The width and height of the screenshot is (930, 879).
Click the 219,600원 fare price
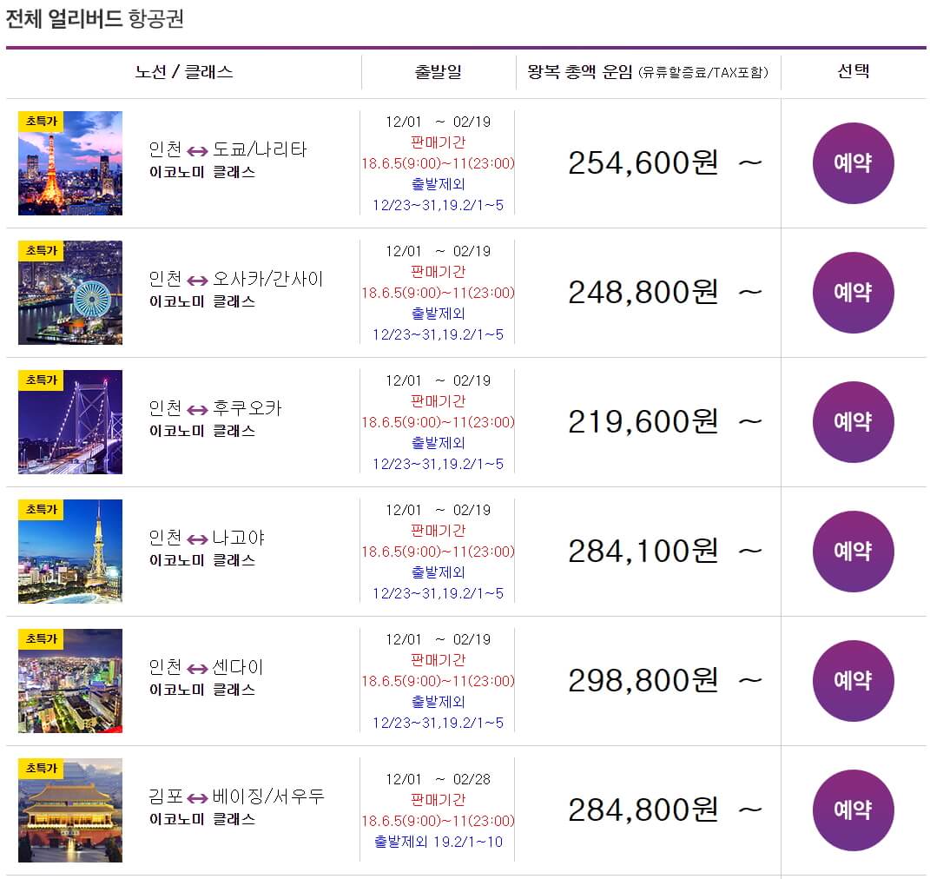(x=643, y=422)
